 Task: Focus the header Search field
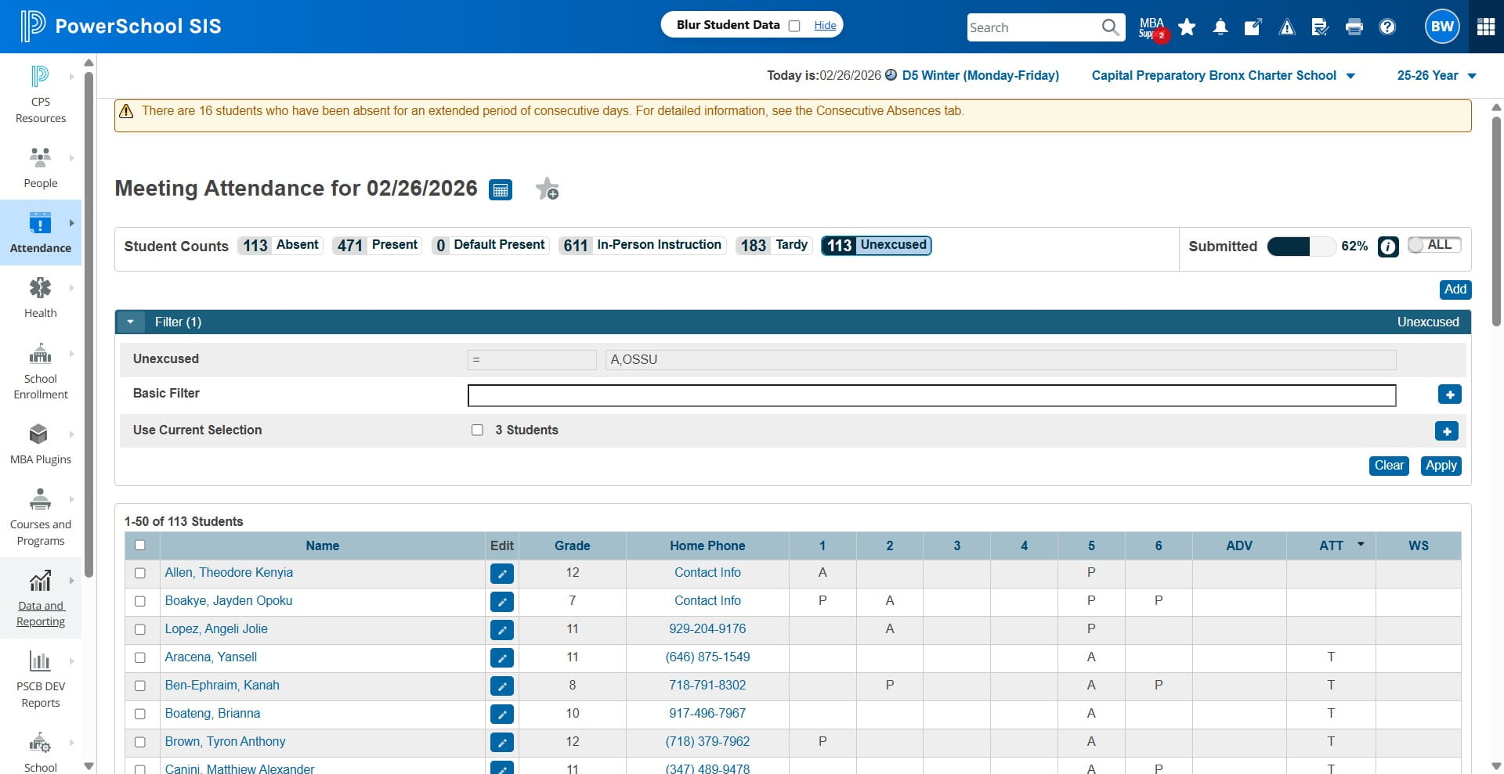point(1033,27)
